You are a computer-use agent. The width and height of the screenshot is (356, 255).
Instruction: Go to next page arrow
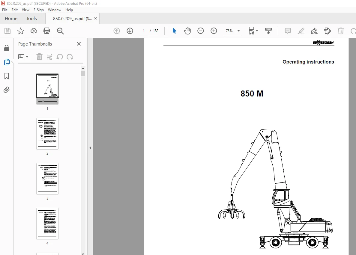130,31
